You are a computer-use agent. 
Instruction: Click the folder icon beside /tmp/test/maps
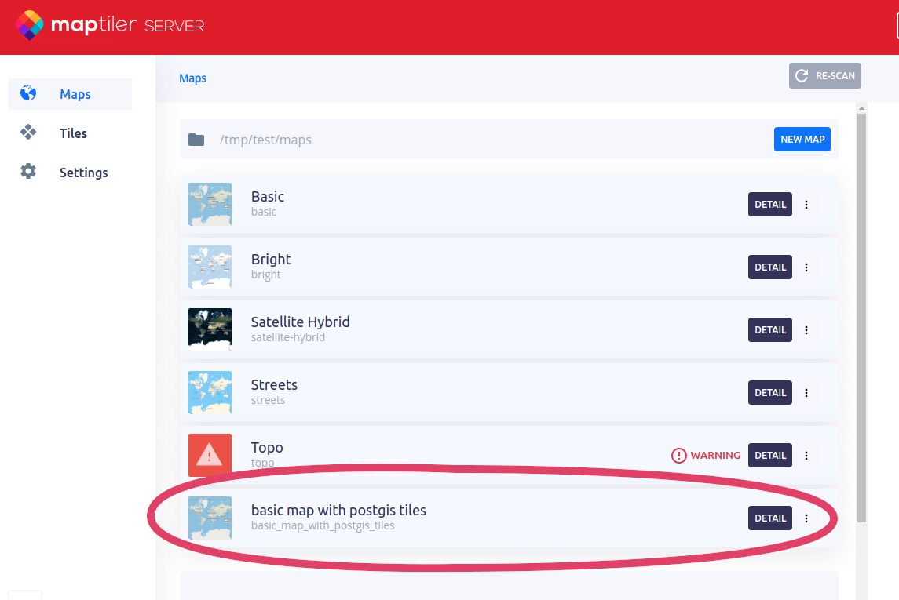coord(196,140)
